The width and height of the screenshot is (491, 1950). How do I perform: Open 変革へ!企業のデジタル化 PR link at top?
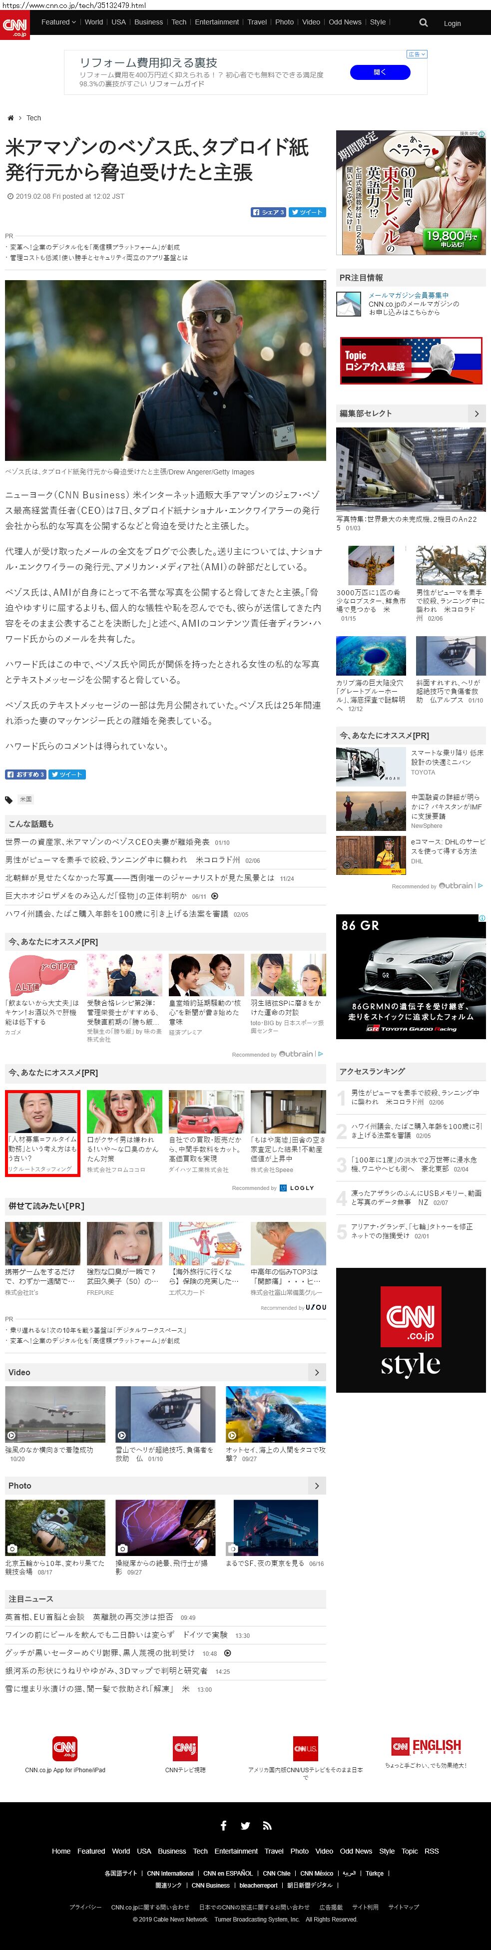(94, 247)
